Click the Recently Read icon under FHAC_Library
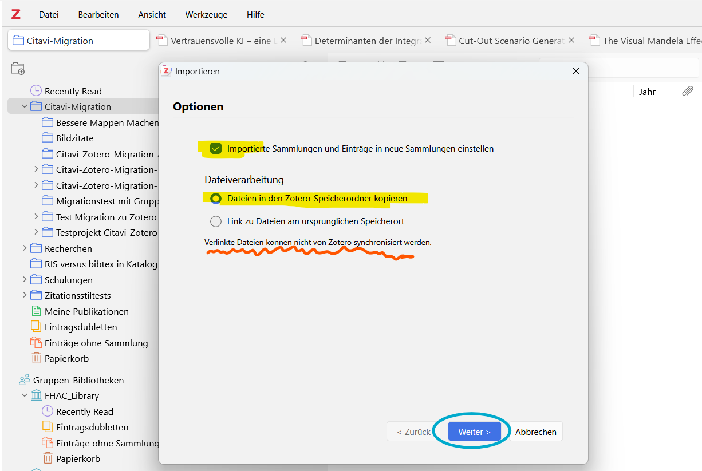Viewport: 702px width, 471px height. [x=47, y=411]
